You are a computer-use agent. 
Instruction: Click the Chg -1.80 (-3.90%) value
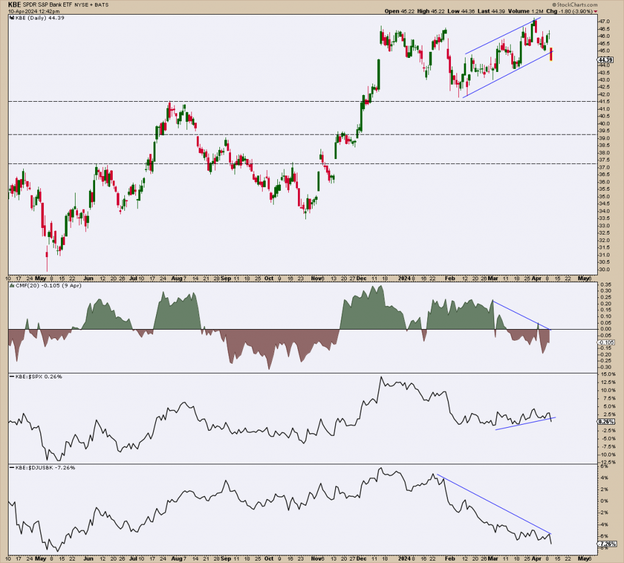[570, 11]
